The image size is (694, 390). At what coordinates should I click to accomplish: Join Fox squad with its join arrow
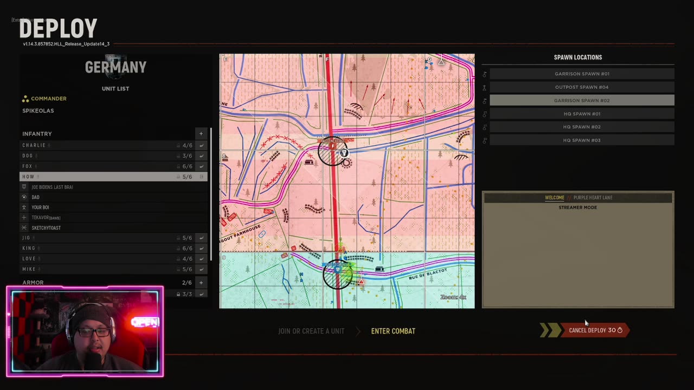click(x=202, y=166)
